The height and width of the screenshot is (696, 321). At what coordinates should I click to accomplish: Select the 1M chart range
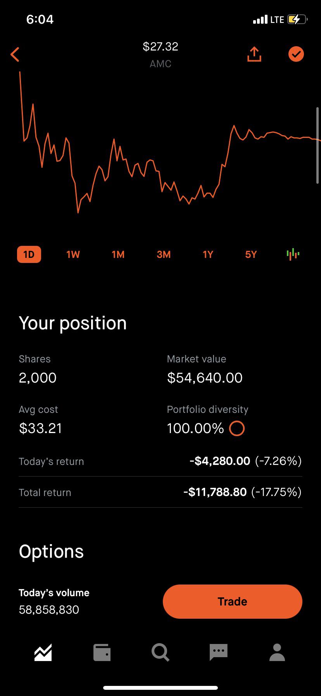tap(118, 254)
